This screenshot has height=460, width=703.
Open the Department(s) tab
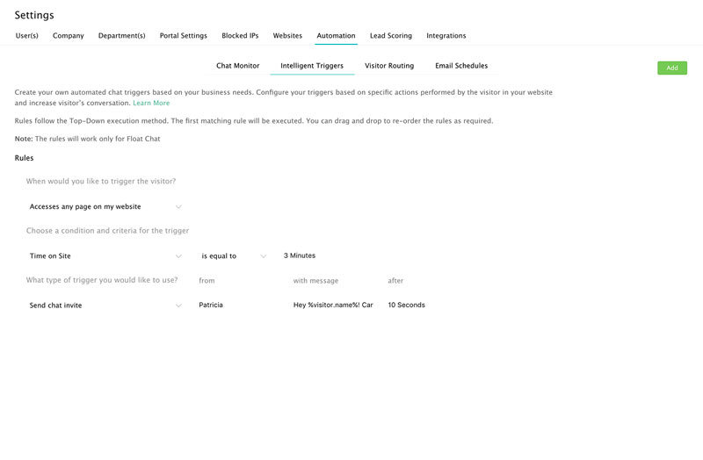121,36
